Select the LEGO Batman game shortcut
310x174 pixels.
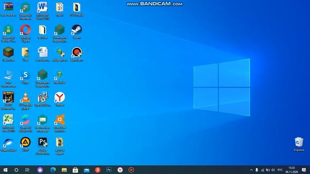[x=8, y=101]
